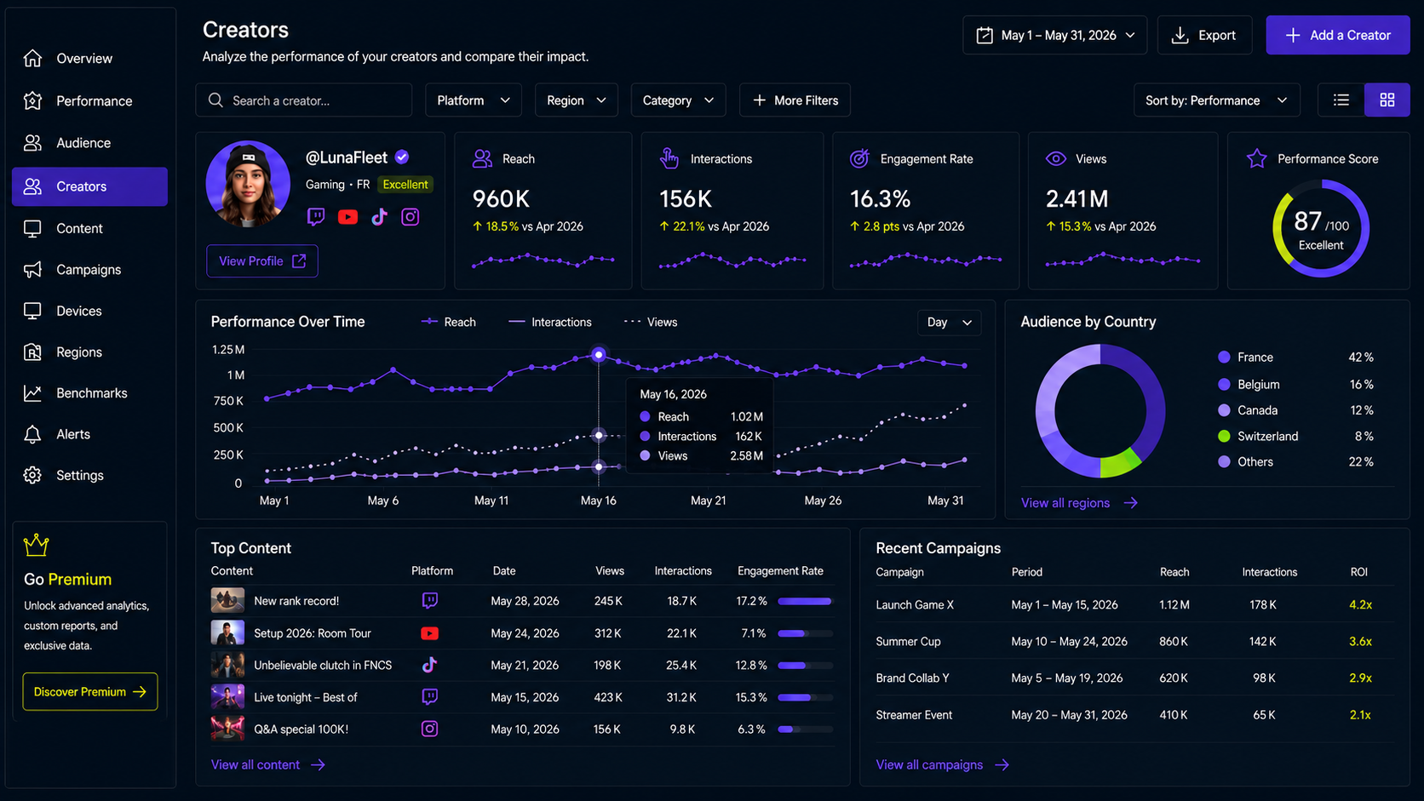Click the Launch Game X campaign row
Image resolution: width=1424 pixels, height=801 pixels.
click(1135, 605)
